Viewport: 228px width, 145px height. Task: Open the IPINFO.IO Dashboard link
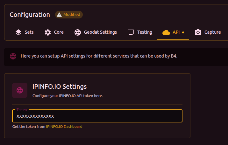tap(64, 127)
